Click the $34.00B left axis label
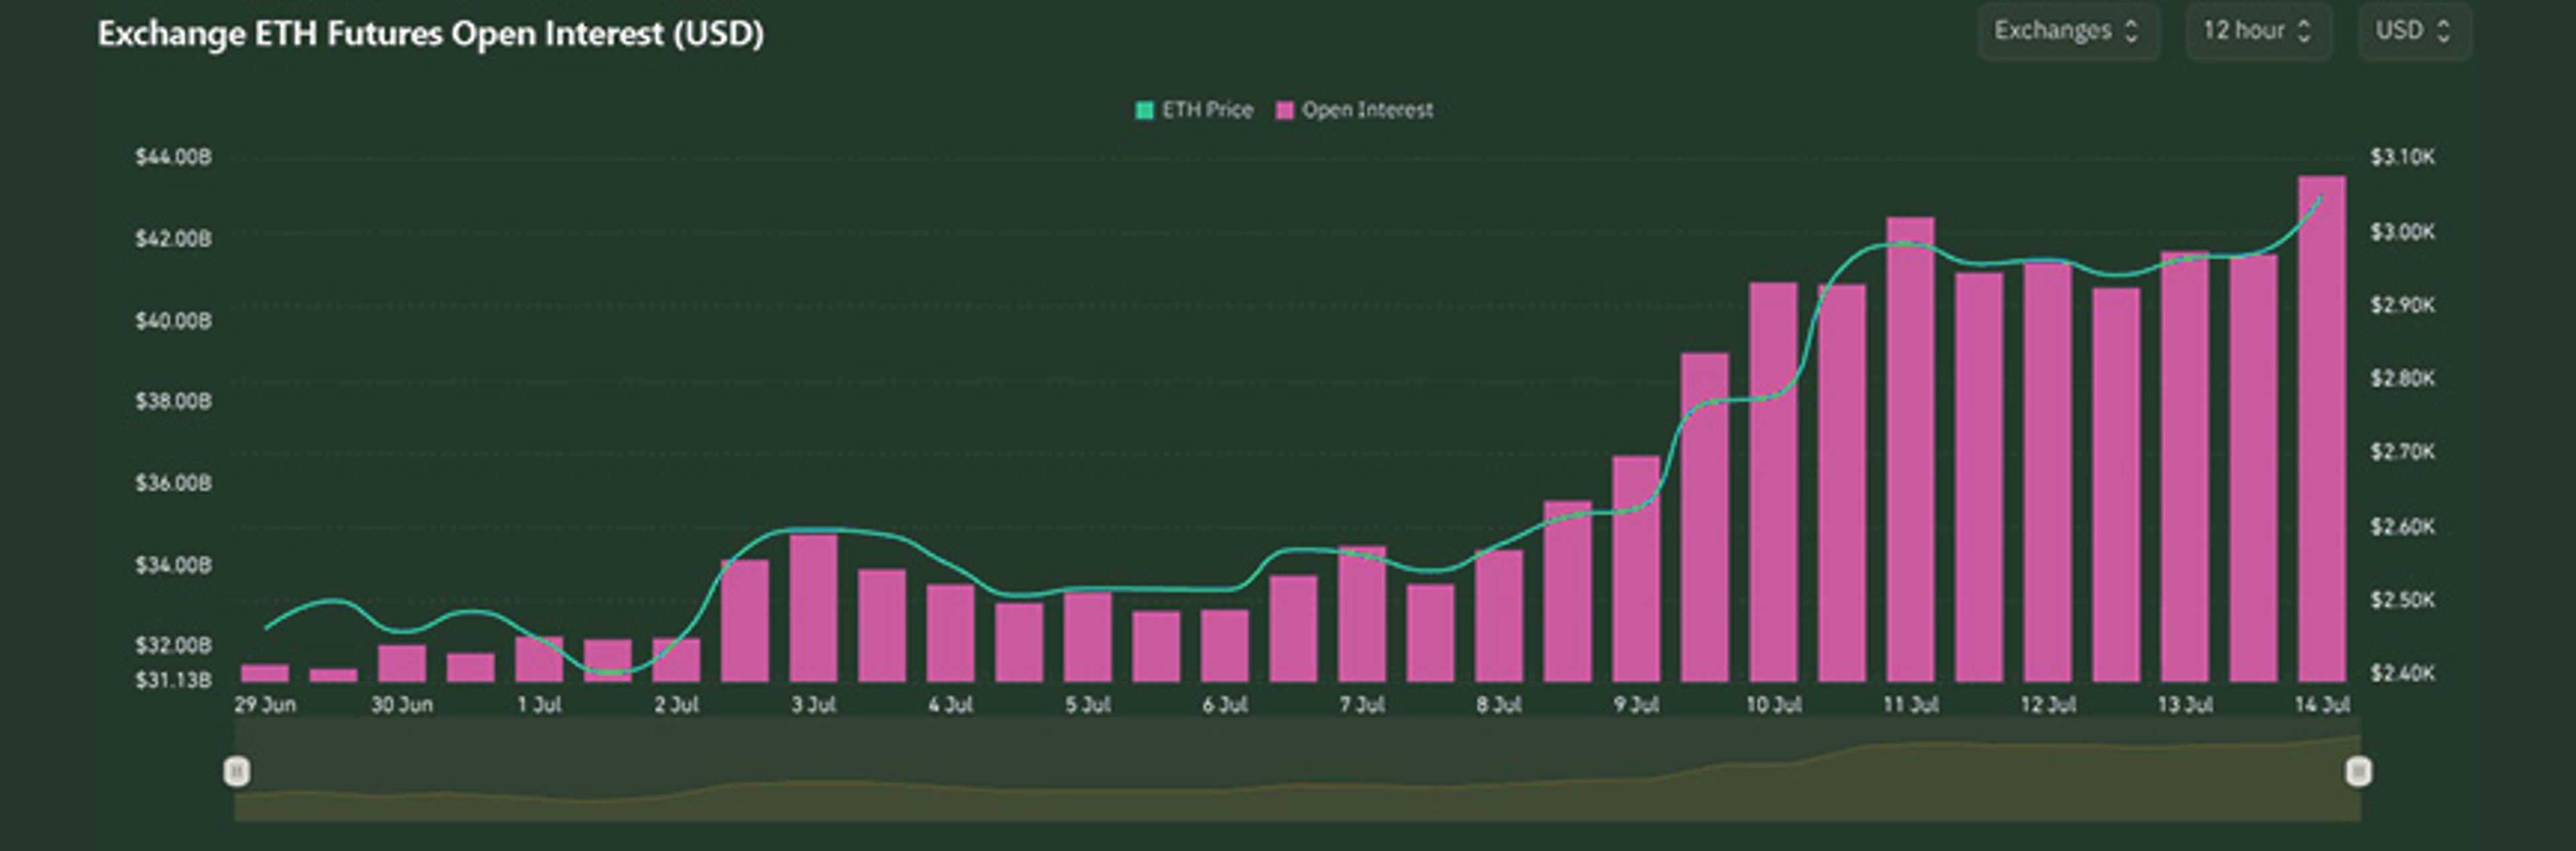2576x851 pixels. (174, 565)
